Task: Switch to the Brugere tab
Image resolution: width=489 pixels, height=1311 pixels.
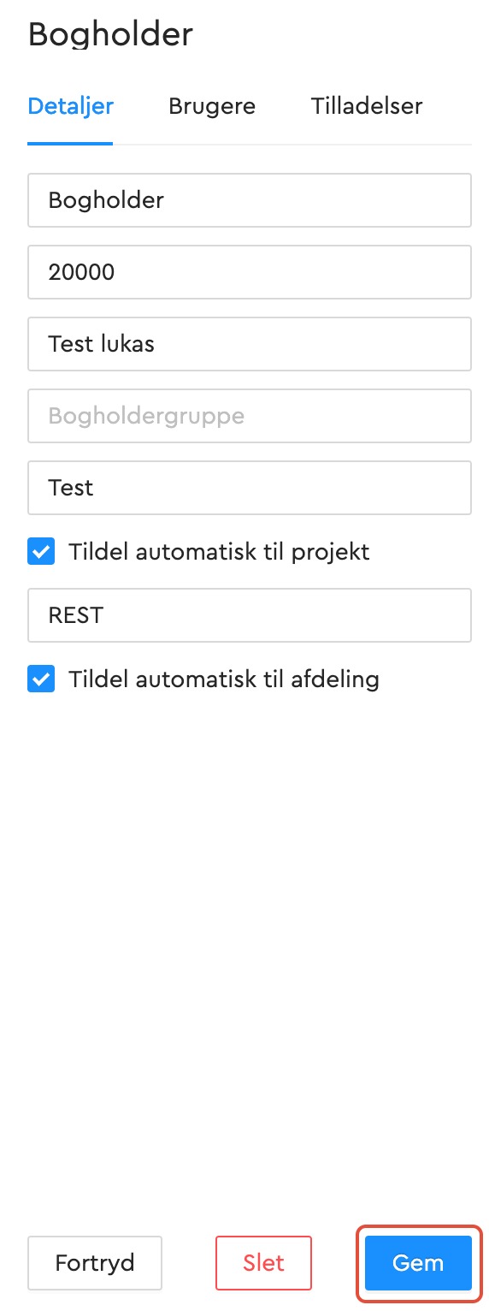Action: tap(212, 106)
